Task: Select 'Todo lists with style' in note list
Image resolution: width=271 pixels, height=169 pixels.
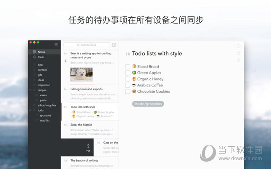Action: pyautogui.click(x=90, y=112)
